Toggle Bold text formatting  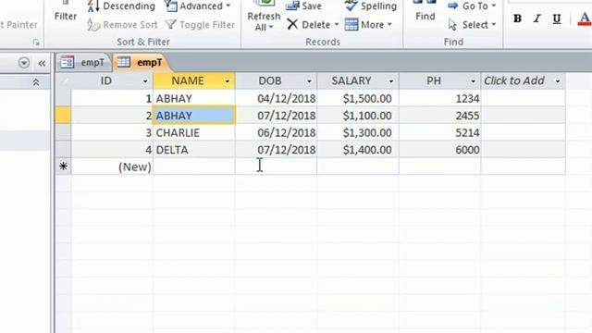click(518, 18)
